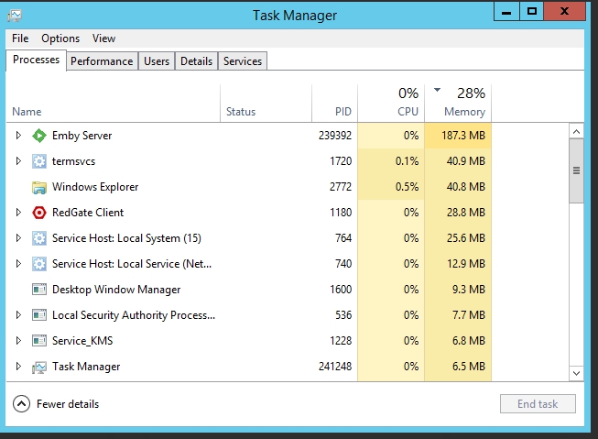Expand the Emby Server process group
Image resolution: width=598 pixels, height=439 pixels.
click(x=18, y=136)
